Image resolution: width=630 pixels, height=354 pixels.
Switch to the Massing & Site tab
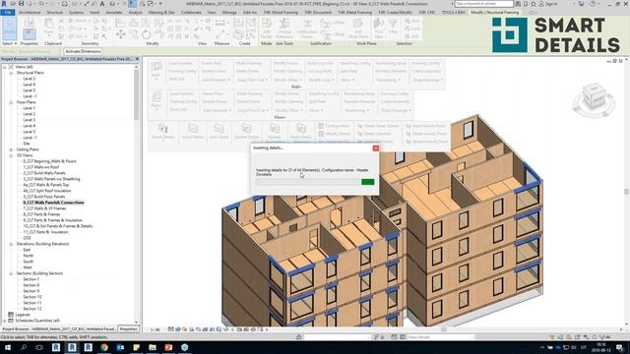tap(161, 13)
